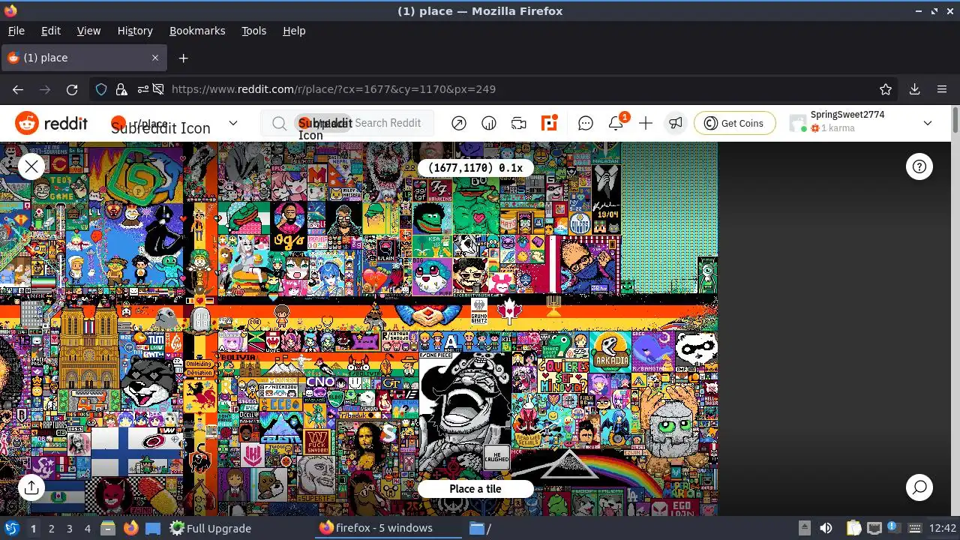Click the plus create post icon
This screenshot has width=960, height=540.
point(646,123)
